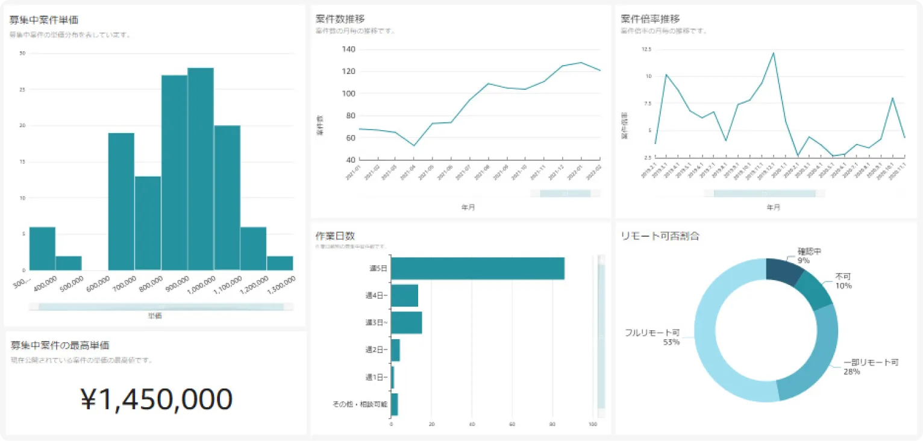Select the histogram bar reaching value 20
The height and width of the screenshot is (441, 923).
[x=227, y=197]
